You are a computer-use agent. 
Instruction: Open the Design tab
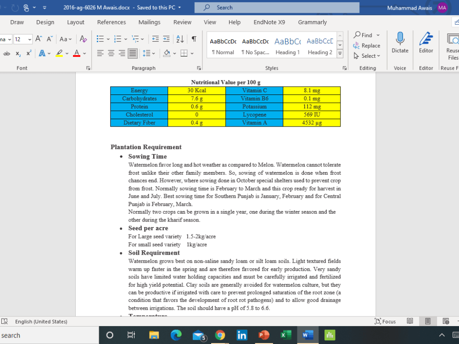[x=45, y=22]
